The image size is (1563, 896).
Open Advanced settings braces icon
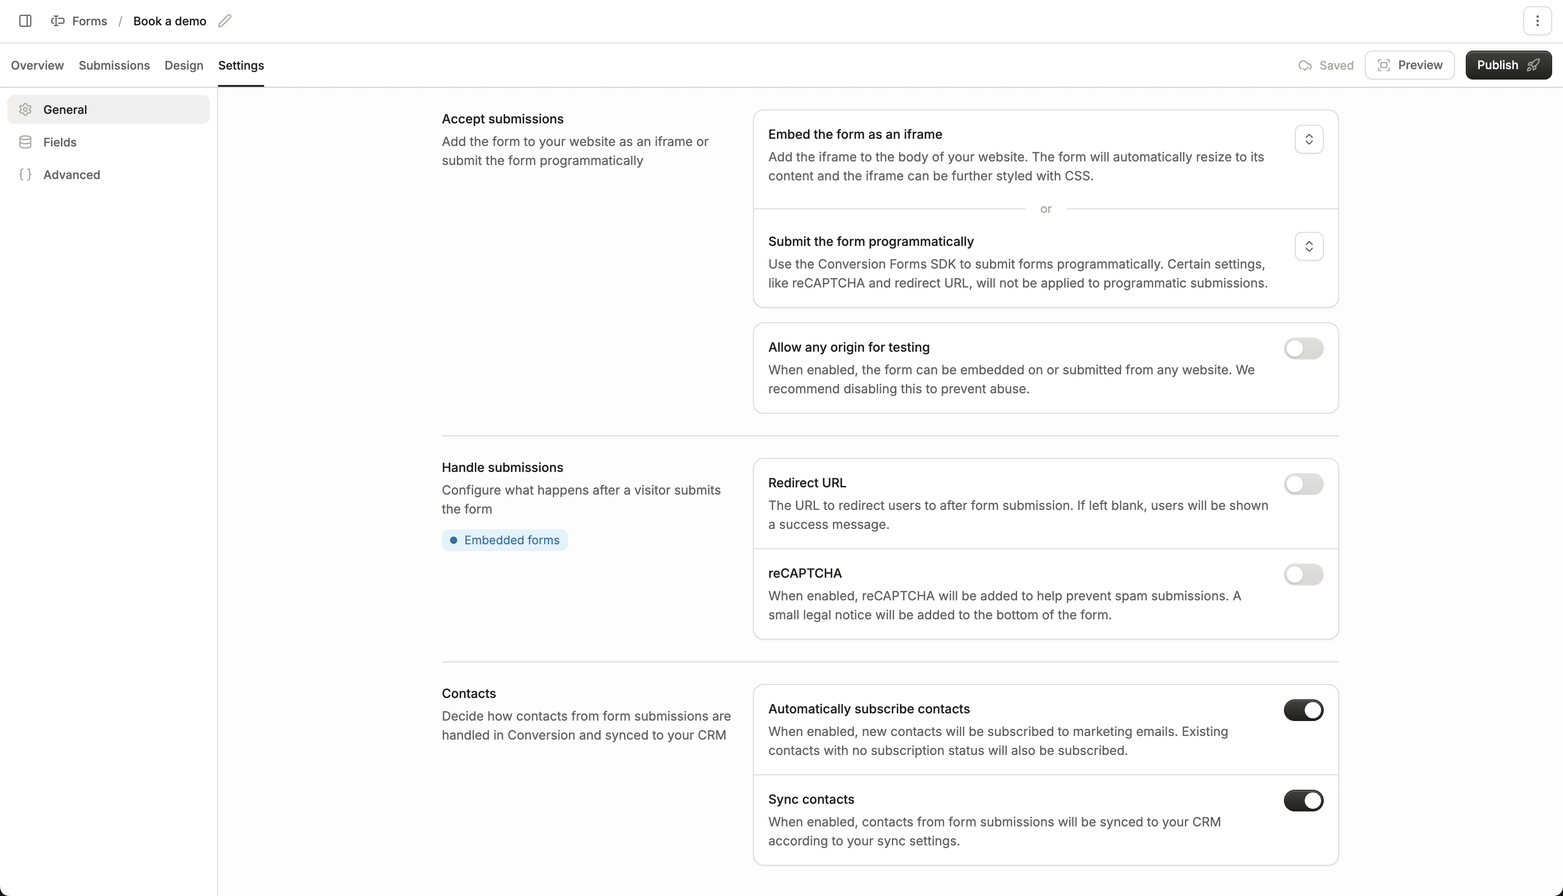tap(25, 175)
